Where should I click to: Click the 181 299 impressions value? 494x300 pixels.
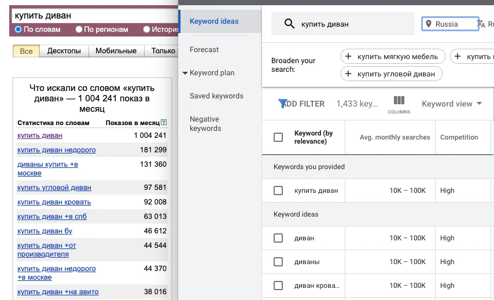point(153,150)
